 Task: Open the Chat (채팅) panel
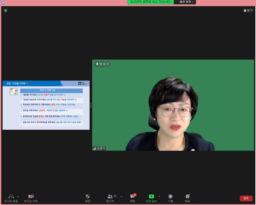(132, 196)
